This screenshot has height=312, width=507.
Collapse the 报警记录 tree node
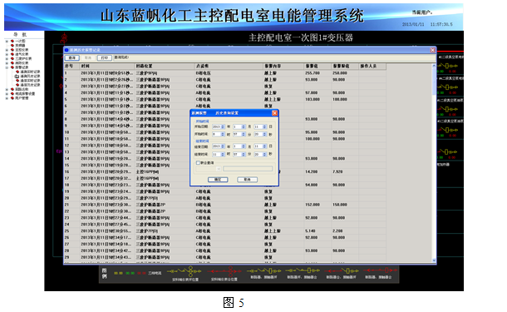(7, 67)
